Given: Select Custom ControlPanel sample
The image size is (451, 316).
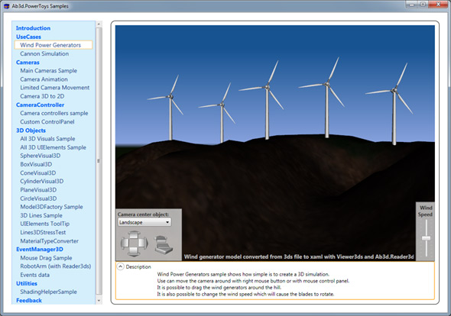Looking at the screenshot, I should [47, 122].
